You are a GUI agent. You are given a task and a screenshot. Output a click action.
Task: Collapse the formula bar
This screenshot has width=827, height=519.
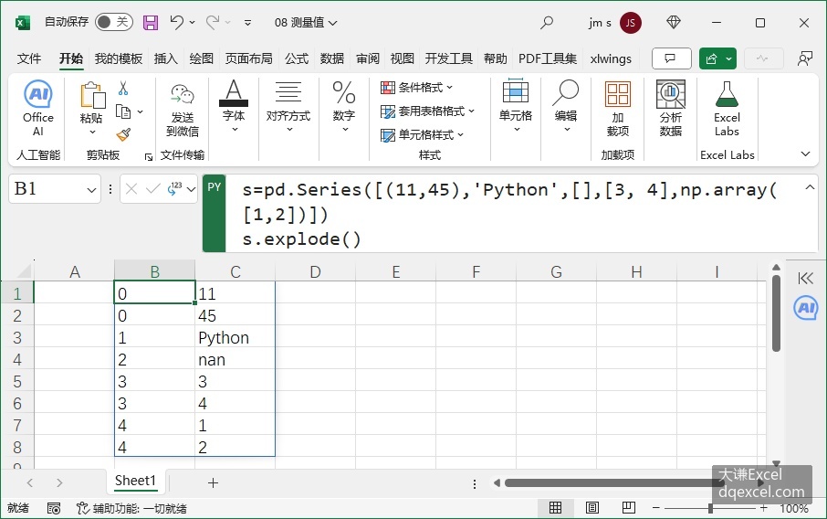tap(810, 187)
